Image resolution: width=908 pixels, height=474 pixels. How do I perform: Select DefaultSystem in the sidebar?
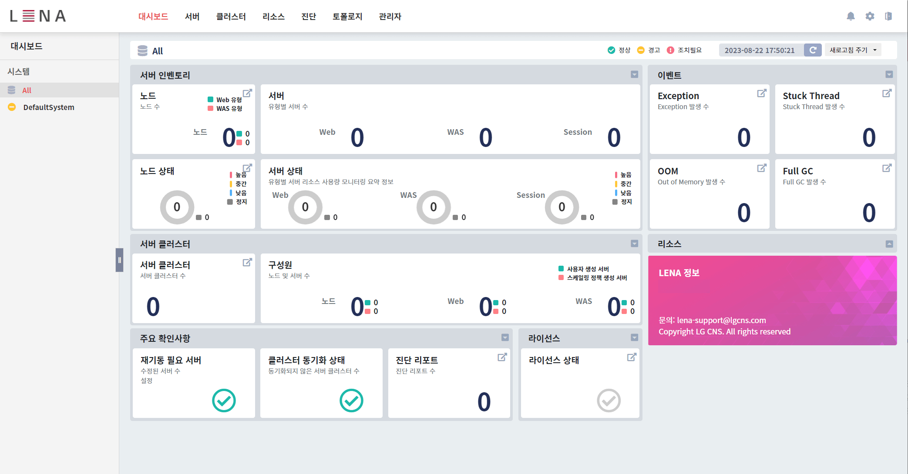coord(49,107)
